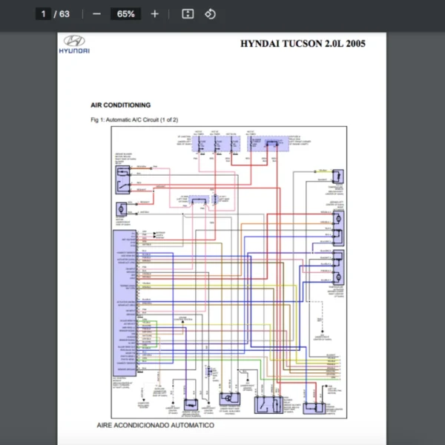
Task: Click the AIR CONDITIONING heading
Action: (x=120, y=105)
